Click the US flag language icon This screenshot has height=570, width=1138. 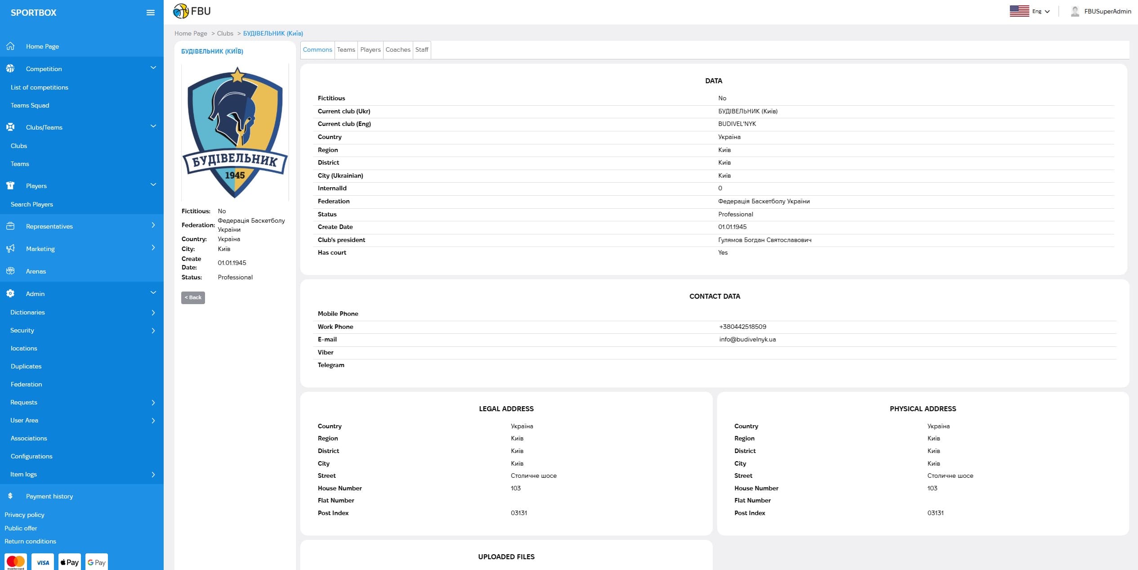tap(1019, 11)
